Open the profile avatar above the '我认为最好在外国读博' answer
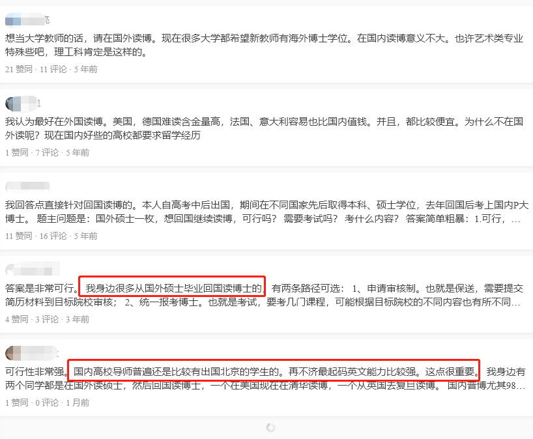This screenshot has width=533, height=439. [x=13, y=104]
